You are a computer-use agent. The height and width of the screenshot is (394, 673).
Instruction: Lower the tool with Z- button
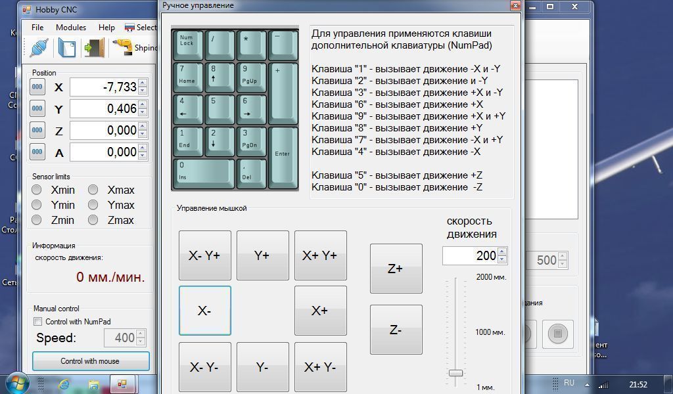396,330
